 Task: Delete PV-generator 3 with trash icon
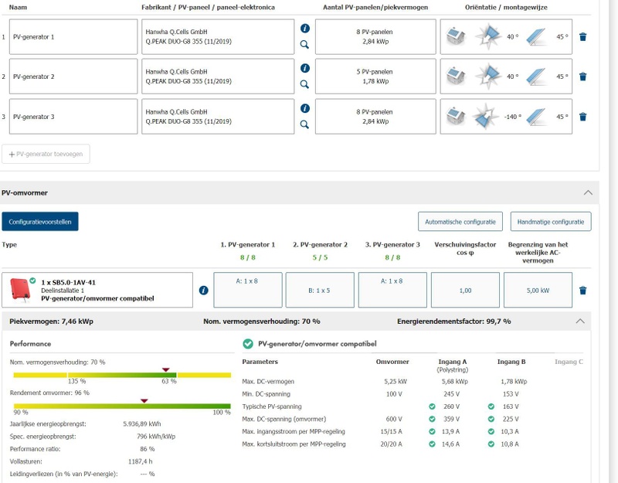click(x=582, y=117)
